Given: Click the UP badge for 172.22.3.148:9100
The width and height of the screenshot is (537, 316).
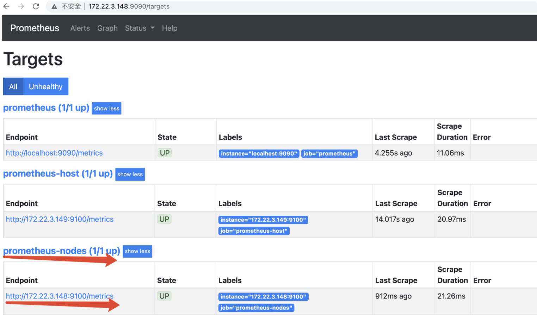Looking at the screenshot, I should (164, 296).
